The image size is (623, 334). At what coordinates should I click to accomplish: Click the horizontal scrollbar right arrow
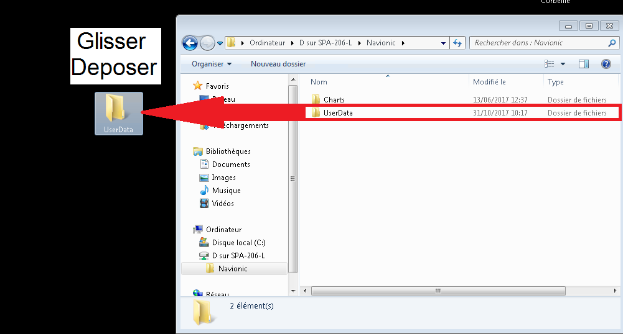tap(615, 291)
